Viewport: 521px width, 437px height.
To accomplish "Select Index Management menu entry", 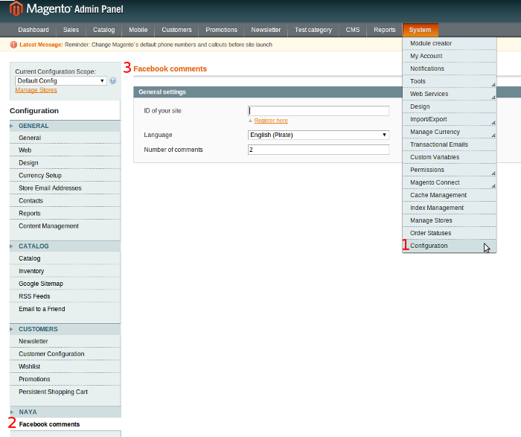I will (x=450, y=208).
